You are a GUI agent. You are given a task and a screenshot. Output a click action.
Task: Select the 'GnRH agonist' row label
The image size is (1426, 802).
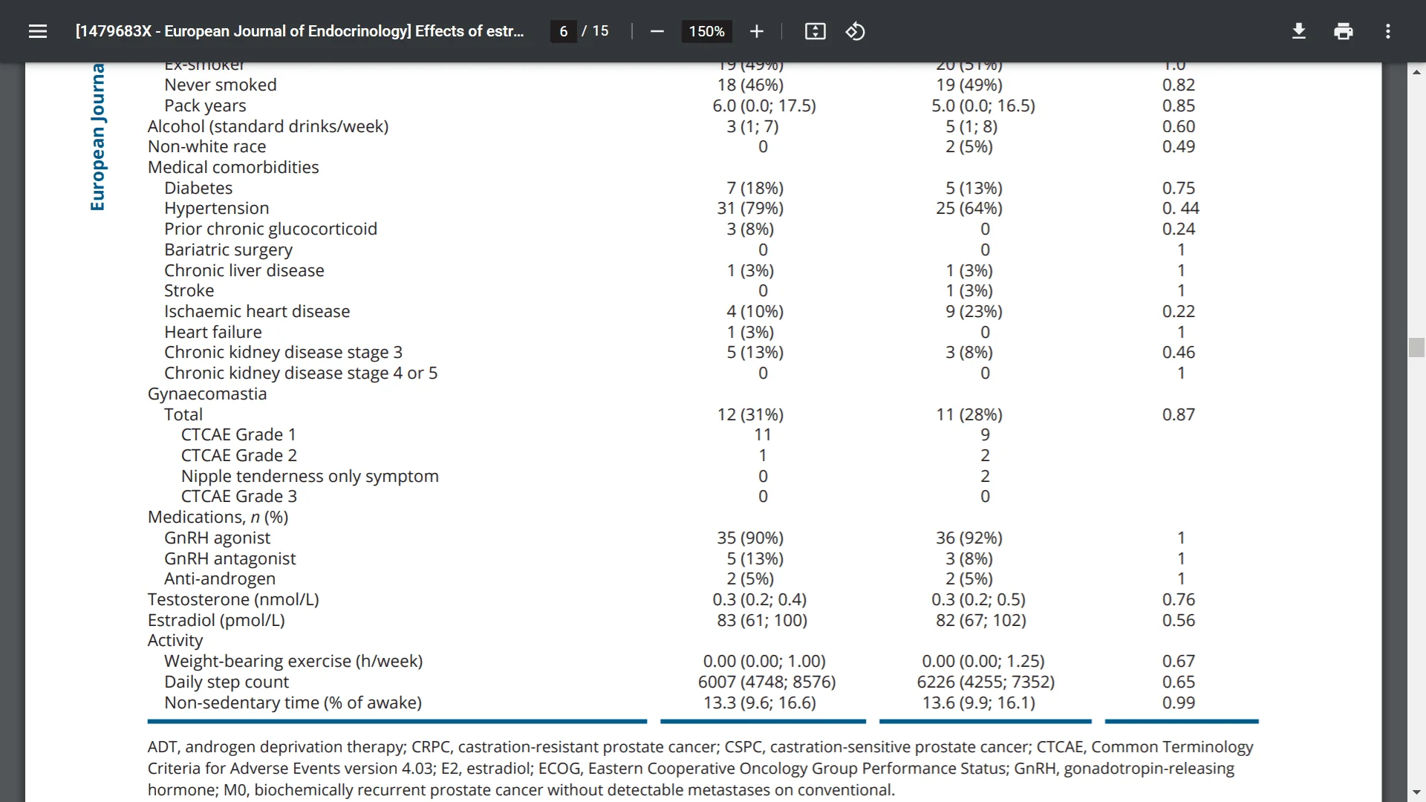point(217,538)
